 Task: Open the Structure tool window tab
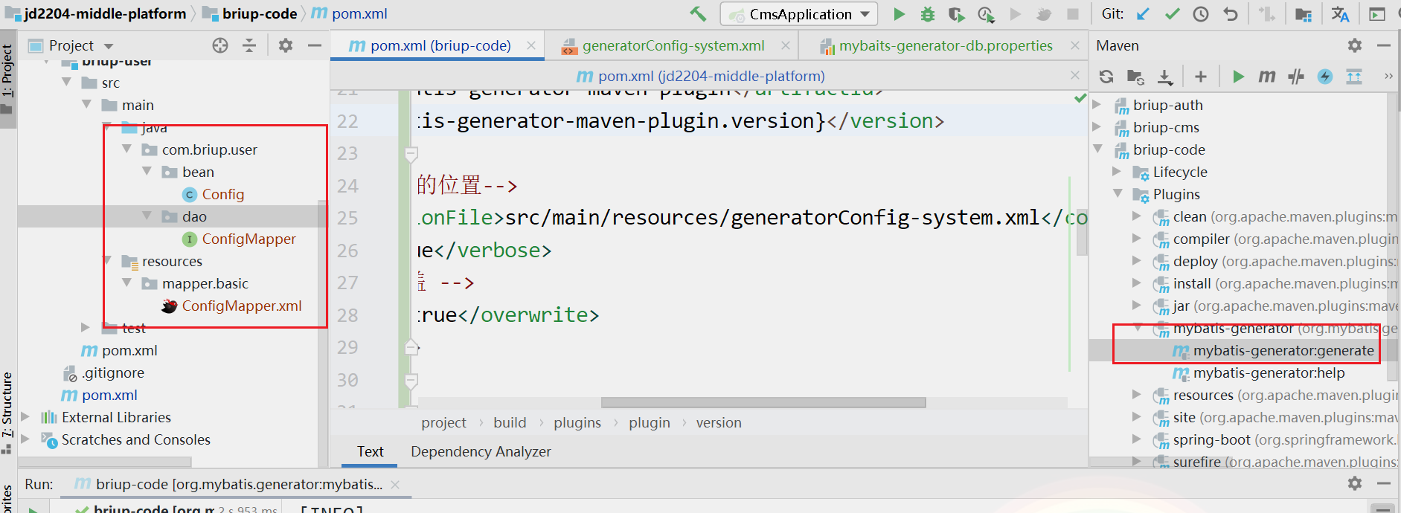[7, 412]
